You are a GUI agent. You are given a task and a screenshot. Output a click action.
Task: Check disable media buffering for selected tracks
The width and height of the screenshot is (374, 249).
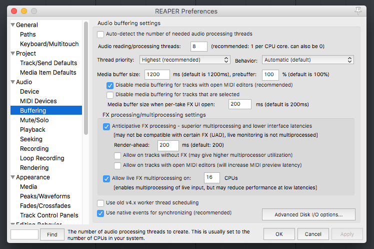[109, 95]
